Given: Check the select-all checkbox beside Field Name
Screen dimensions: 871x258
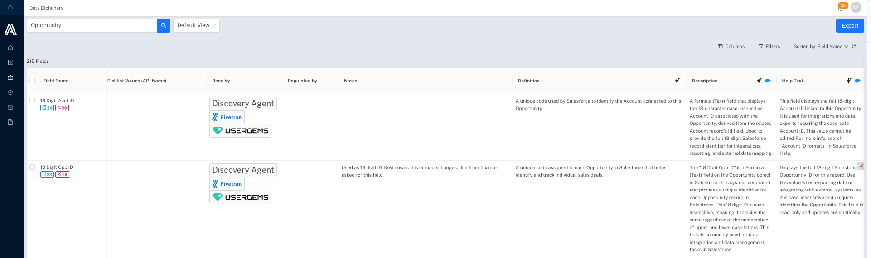Looking at the screenshot, I should (32, 81).
